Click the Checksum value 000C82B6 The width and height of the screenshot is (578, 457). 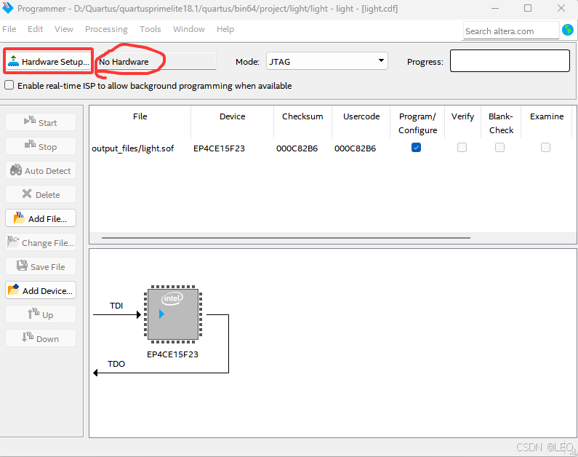point(297,148)
